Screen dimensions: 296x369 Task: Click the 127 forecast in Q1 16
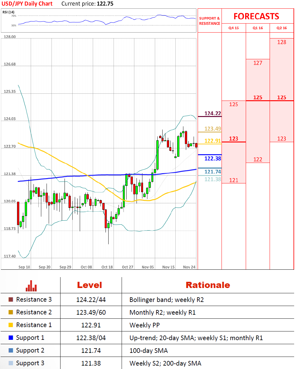click(258, 63)
